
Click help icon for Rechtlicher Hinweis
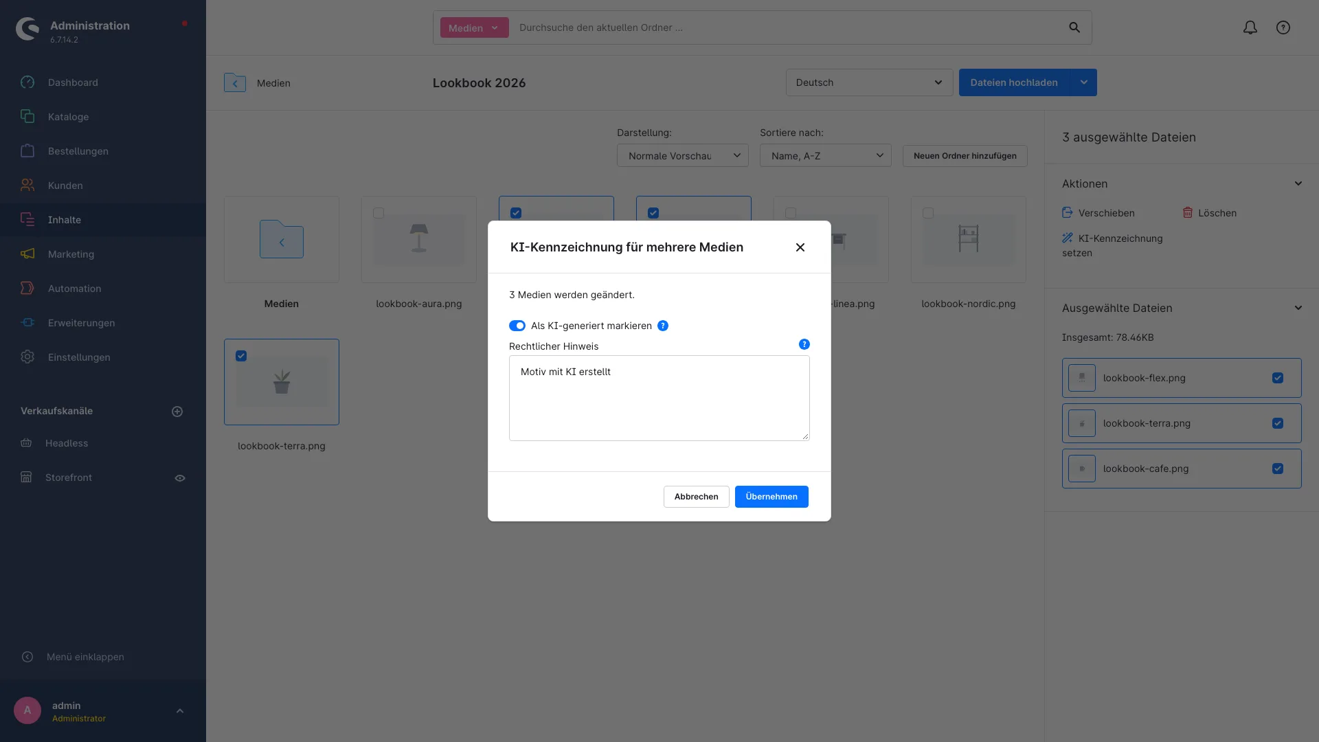[x=804, y=344]
